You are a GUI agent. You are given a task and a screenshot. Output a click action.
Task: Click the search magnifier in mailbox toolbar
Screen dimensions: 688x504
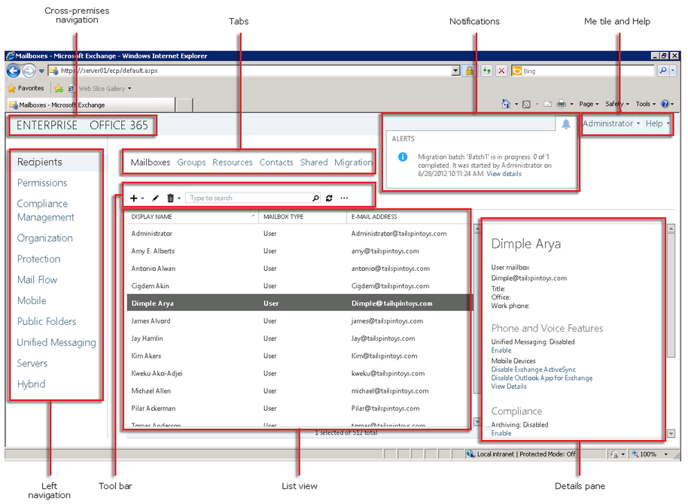pos(315,199)
